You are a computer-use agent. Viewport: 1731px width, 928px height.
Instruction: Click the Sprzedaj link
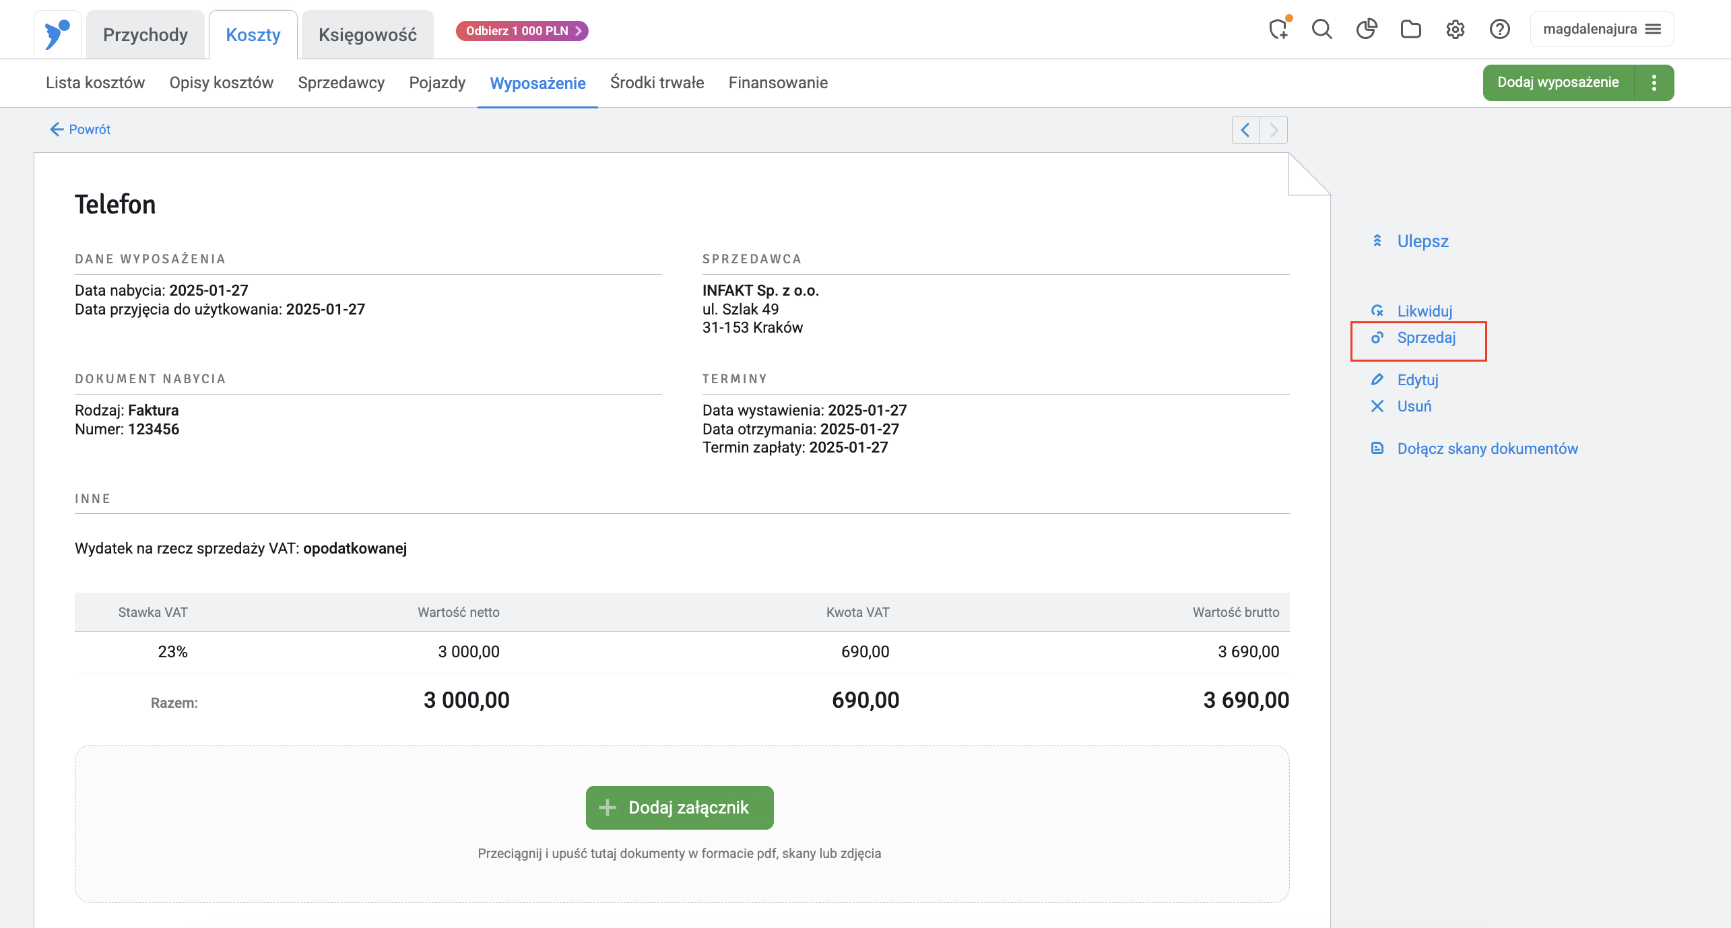click(1426, 338)
